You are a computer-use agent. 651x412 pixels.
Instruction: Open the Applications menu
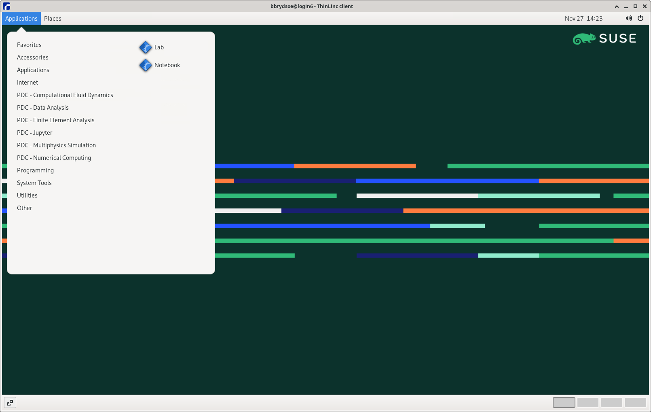coord(21,19)
